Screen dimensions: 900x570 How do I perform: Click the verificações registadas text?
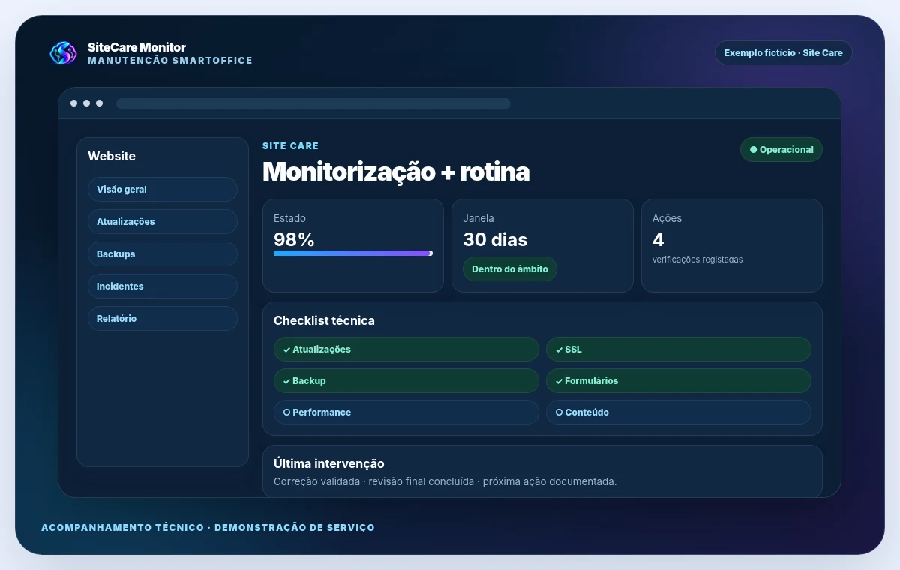[x=697, y=259]
